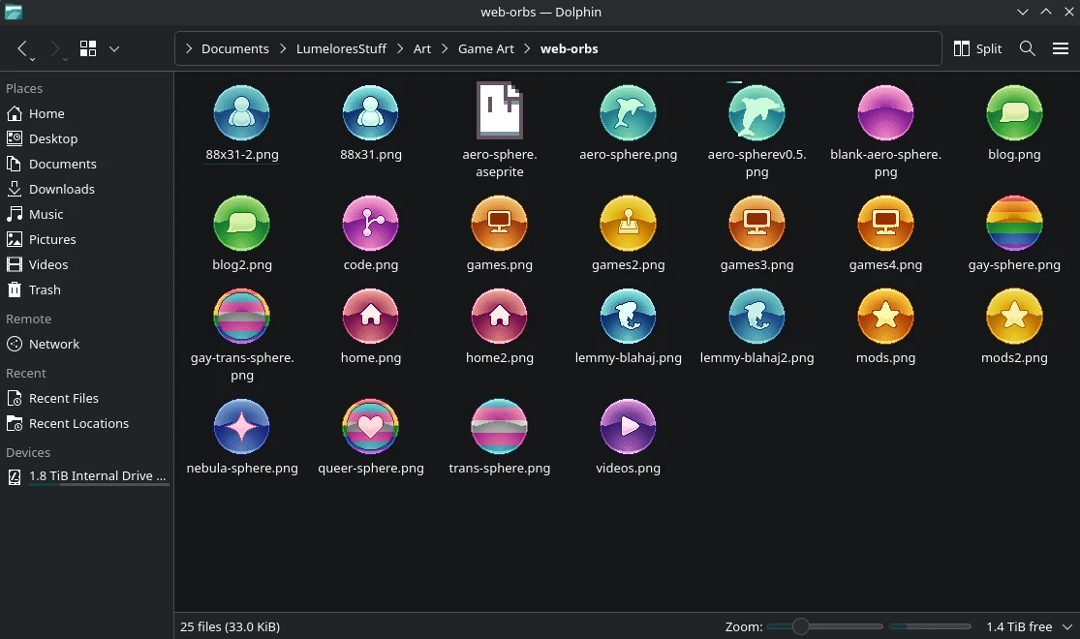The width and height of the screenshot is (1080, 639).
Task: Open back history dropdown under back arrow
Action: pos(32,60)
